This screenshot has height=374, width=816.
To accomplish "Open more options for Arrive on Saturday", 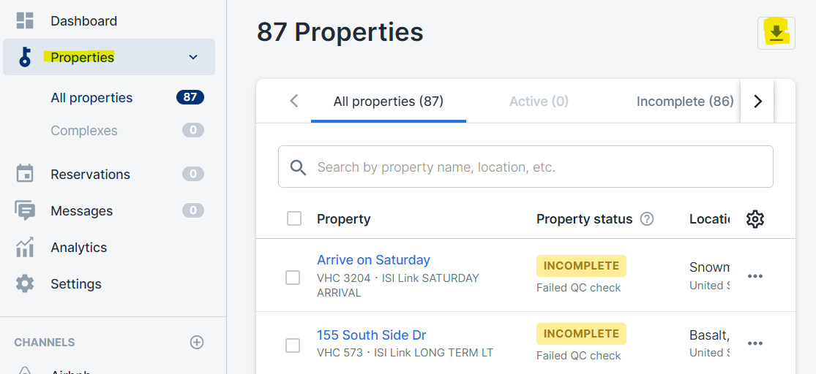I will point(755,276).
